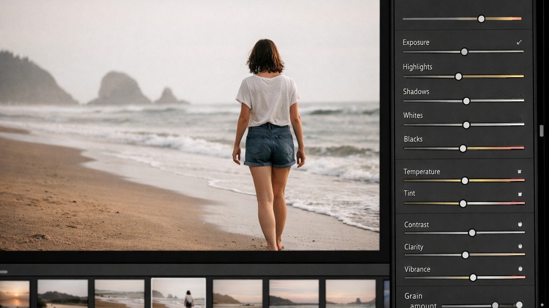Click the adjustment icon next to Vibrance
Image resolution: width=549 pixels, height=308 pixels.
[x=519, y=269]
